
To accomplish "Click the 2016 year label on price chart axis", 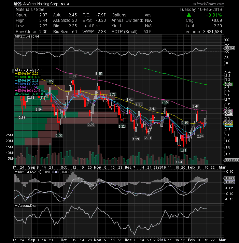I will click(x=161, y=167).
